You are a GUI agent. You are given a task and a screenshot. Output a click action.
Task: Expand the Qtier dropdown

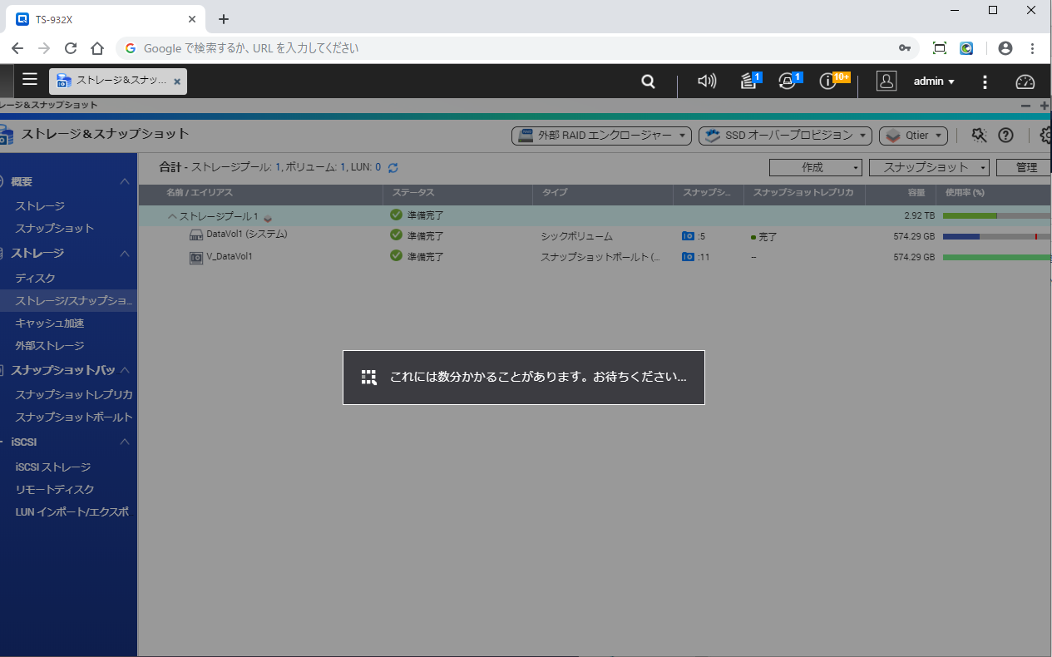[913, 136]
